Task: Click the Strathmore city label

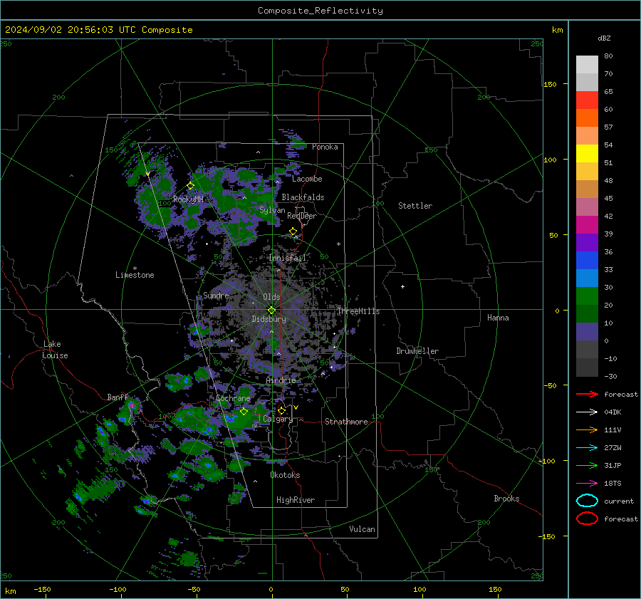Action: click(x=346, y=422)
